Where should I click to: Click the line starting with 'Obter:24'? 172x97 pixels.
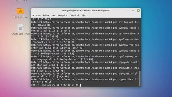85,39
